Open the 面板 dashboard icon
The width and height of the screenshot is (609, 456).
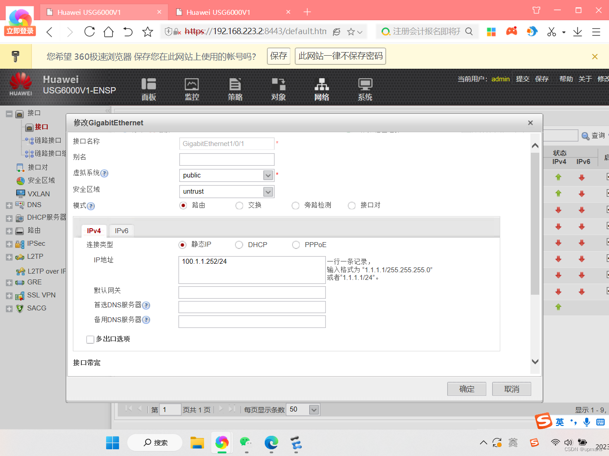pyautogui.click(x=149, y=89)
